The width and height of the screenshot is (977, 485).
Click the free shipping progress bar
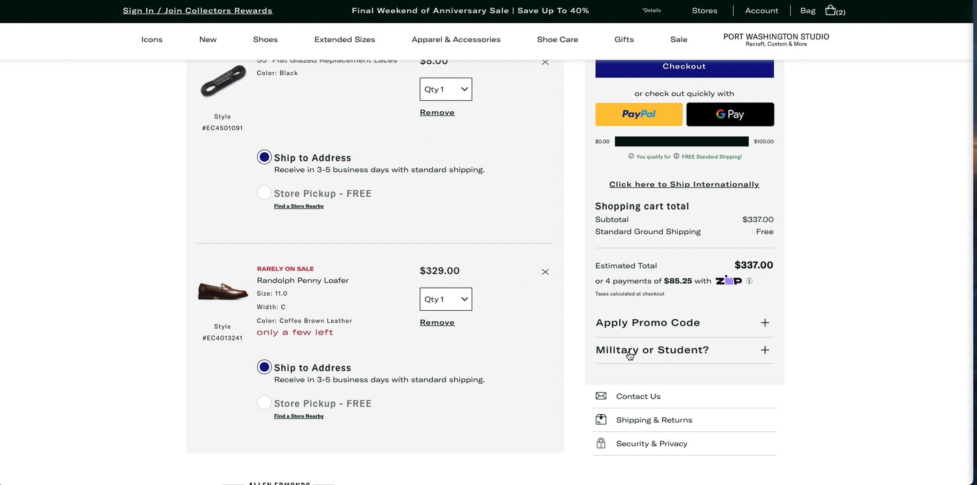[681, 142]
